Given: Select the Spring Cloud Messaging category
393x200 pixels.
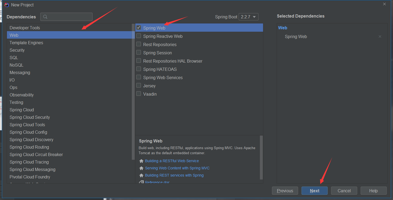Looking at the screenshot, I should [x=69, y=169].
